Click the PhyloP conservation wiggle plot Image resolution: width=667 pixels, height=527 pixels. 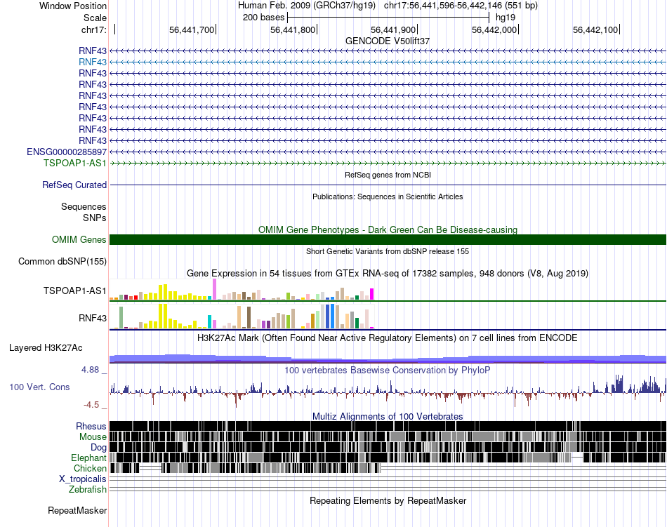coord(388,391)
